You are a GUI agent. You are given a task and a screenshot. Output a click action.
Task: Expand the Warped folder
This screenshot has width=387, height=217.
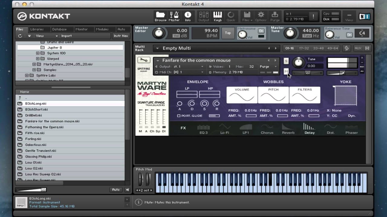pos(38,59)
